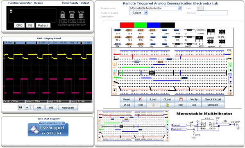Select the green wire color swatch
Image resolution: width=245 pixels, height=148 pixels.
click(x=141, y=25)
